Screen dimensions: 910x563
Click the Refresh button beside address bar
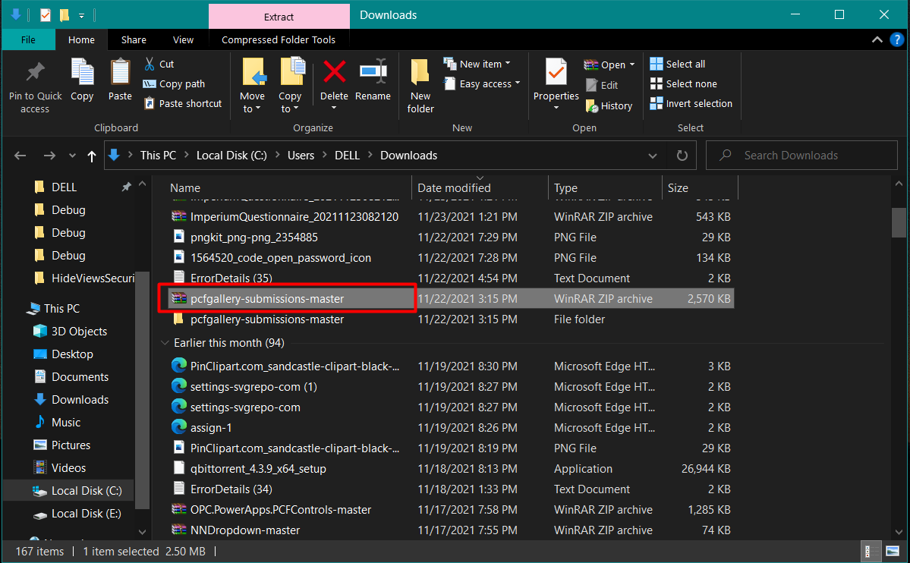(682, 156)
